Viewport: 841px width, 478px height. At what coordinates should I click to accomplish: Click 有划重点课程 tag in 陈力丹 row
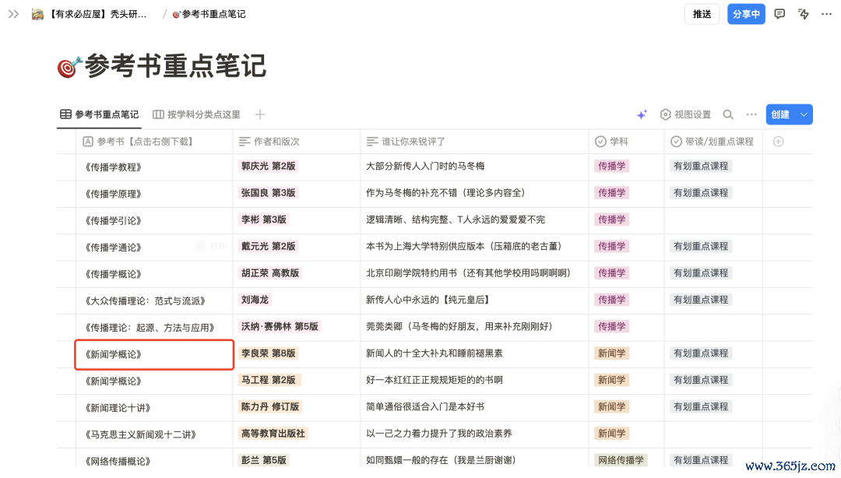(x=701, y=407)
